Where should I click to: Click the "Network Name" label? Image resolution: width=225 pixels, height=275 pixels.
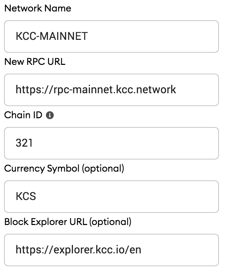click(37, 8)
